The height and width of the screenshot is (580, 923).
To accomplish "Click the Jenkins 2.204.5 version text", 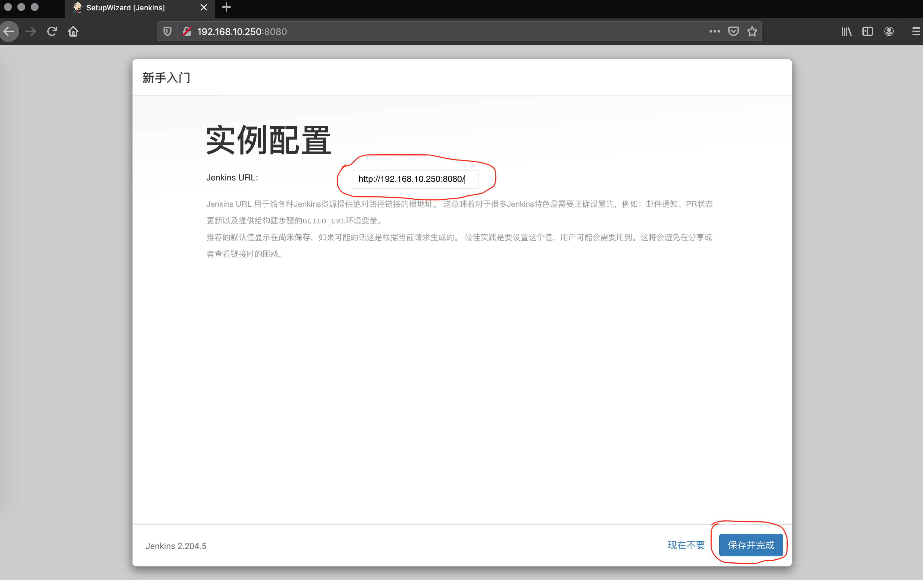I will click(x=176, y=546).
